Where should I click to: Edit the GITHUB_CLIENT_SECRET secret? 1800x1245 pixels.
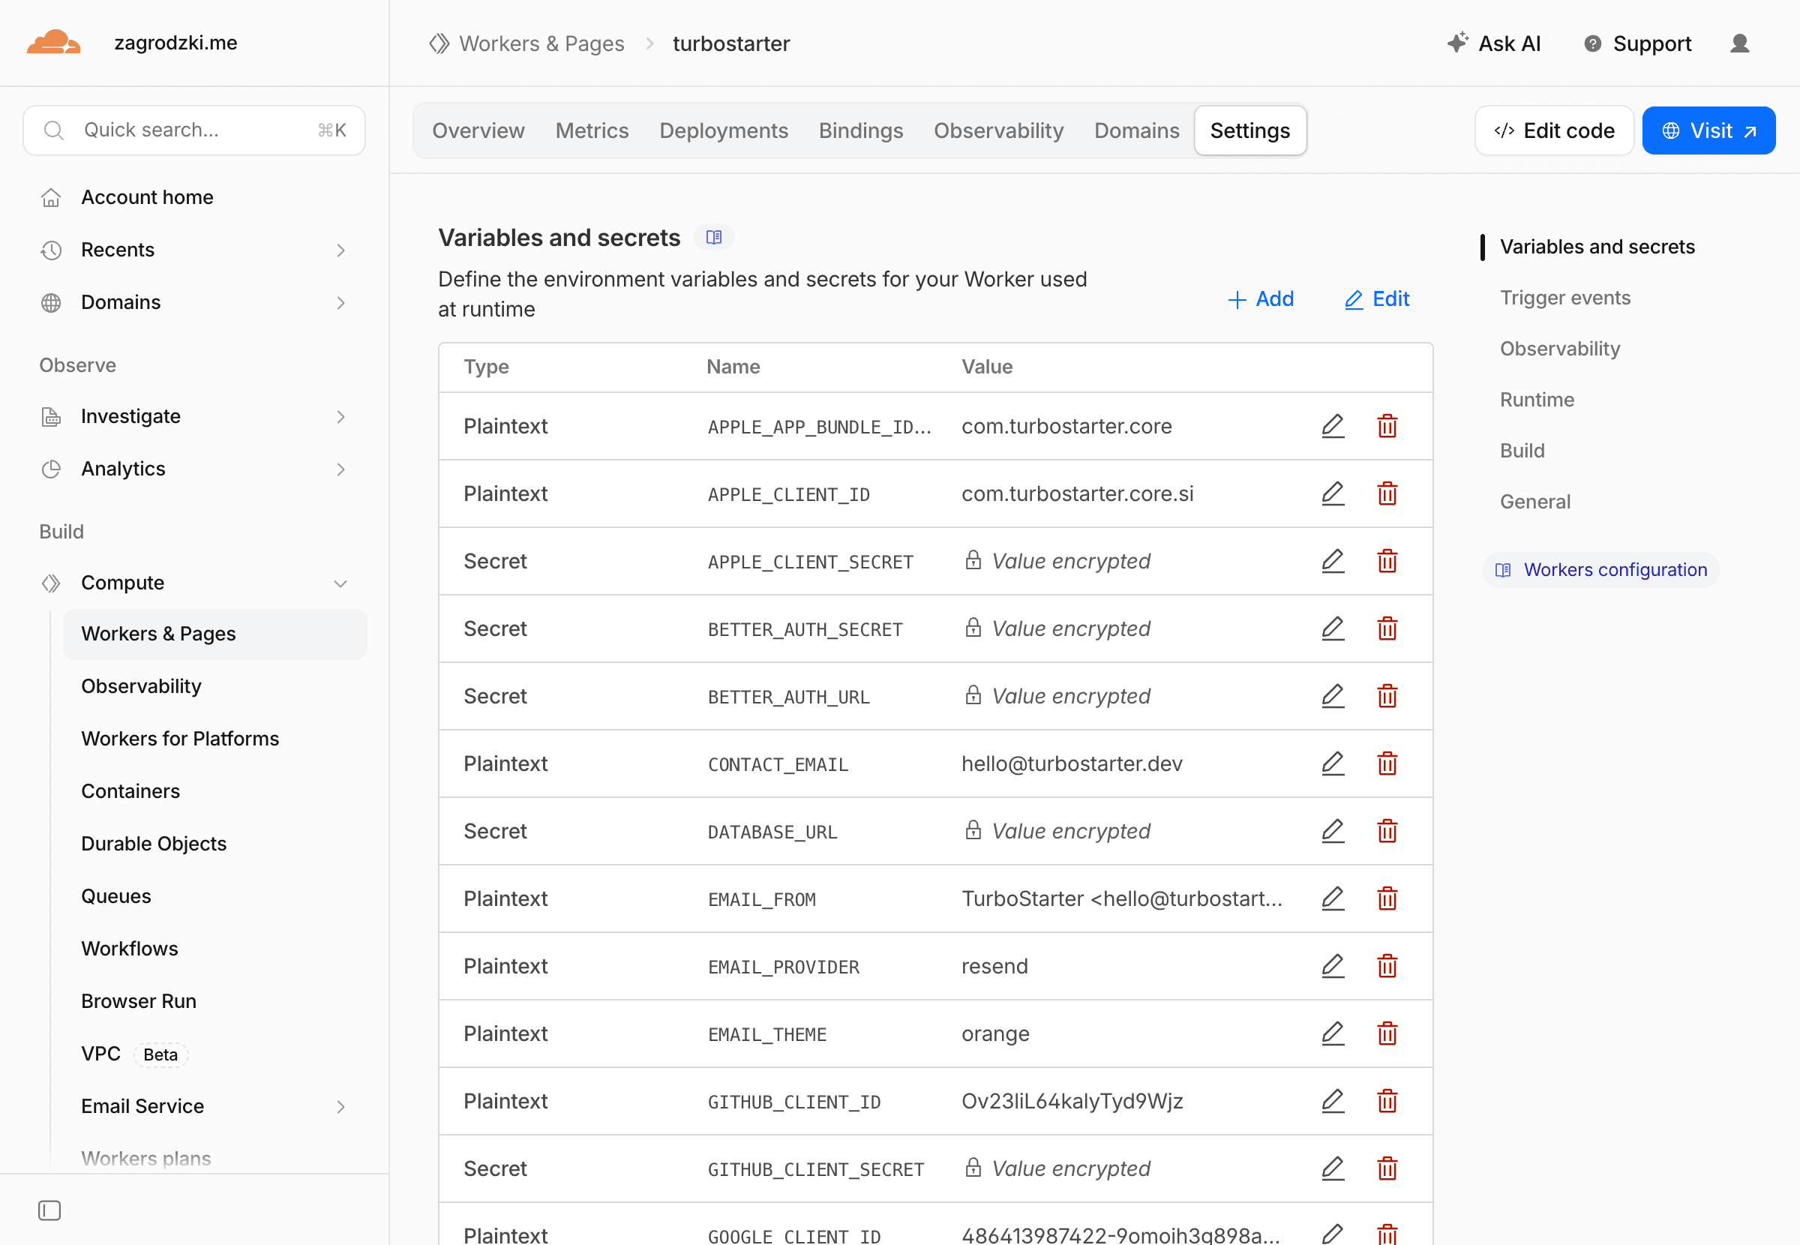coord(1333,1168)
